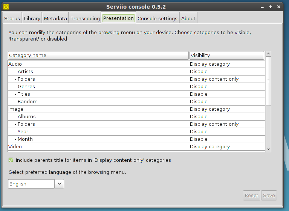Screen dimensions: 289x211
Task: Change Image Folders 'Display content only' cell
Action: point(227,124)
